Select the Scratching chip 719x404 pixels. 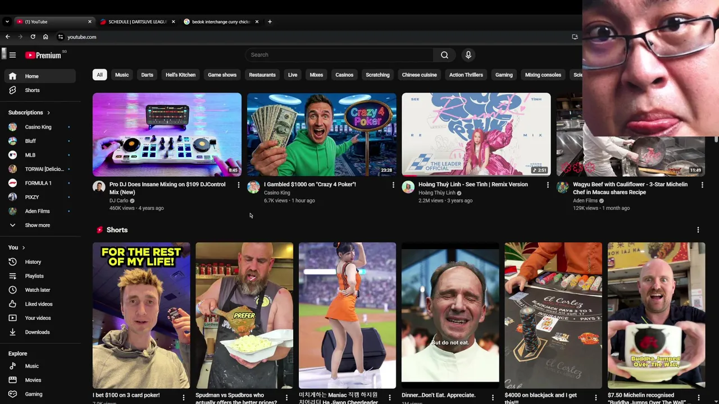tap(377, 75)
